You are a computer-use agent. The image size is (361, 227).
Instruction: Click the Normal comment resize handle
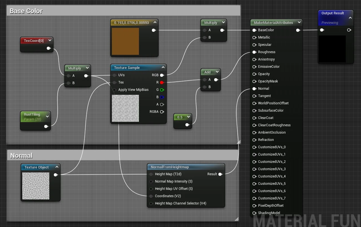click(x=237, y=219)
